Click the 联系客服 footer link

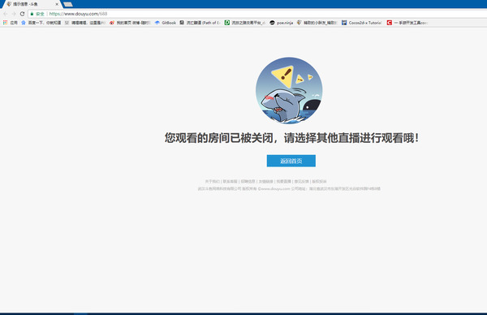point(231,181)
